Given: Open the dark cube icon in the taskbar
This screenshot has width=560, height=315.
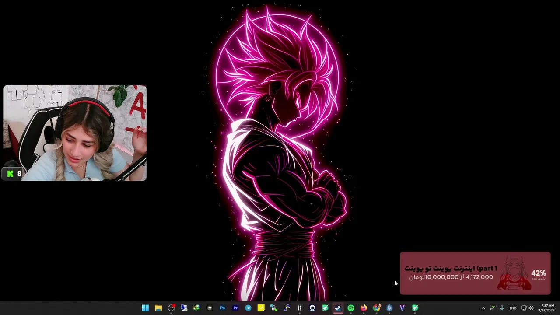Looking at the screenshot, I should coord(210,308).
